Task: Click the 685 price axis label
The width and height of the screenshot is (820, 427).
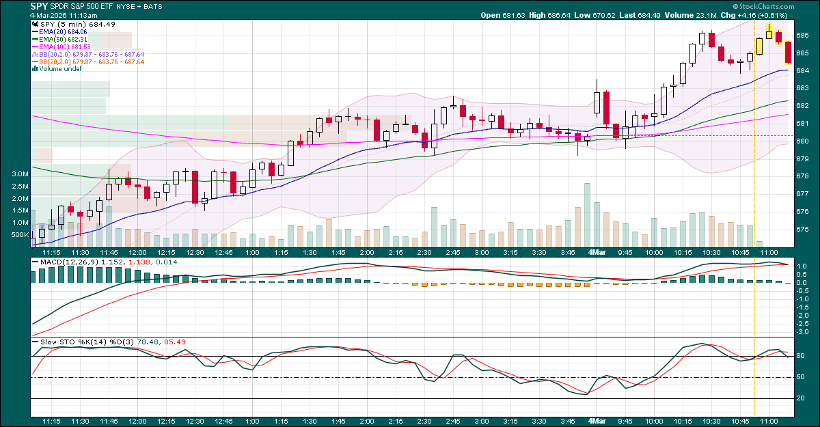Action: pos(804,53)
